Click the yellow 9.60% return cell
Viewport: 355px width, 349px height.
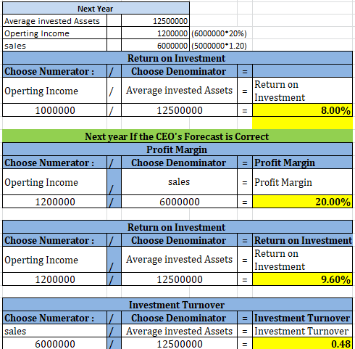302,279
